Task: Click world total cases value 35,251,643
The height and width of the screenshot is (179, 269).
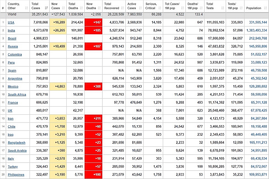Action: [40, 15]
